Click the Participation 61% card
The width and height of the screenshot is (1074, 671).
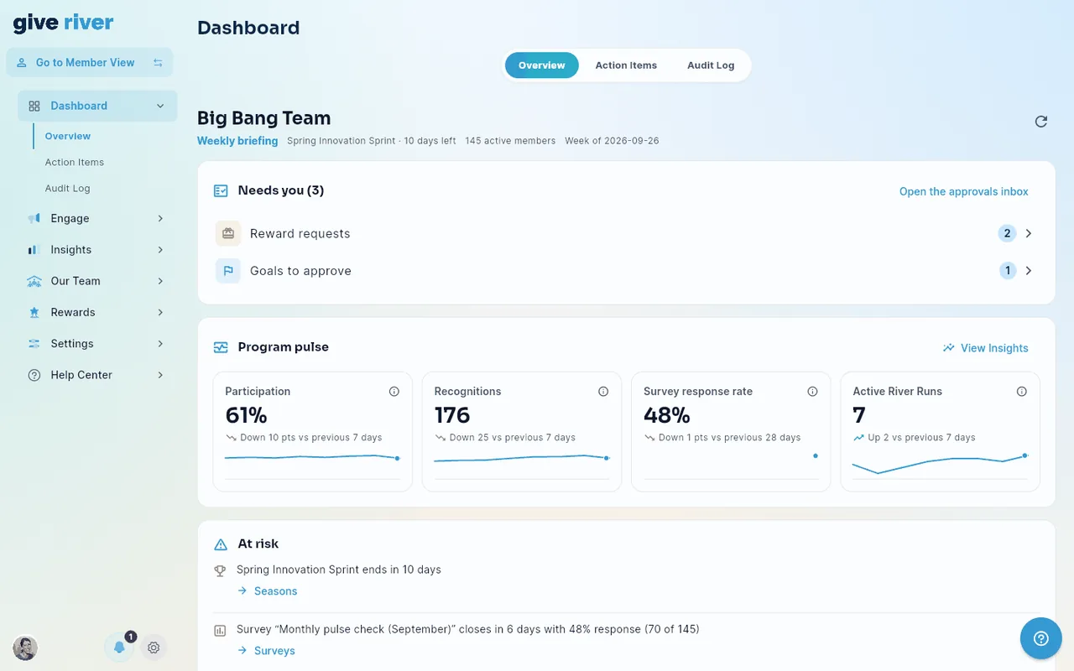(312, 431)
